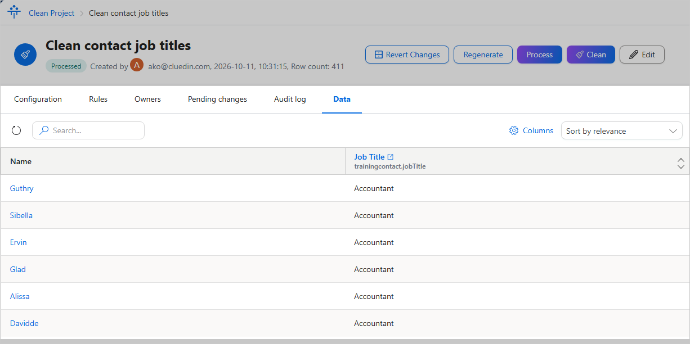This screenshot has height=344, width=690.
Task: Click Accountant cell in Davidde row
Action: [374, 323]
